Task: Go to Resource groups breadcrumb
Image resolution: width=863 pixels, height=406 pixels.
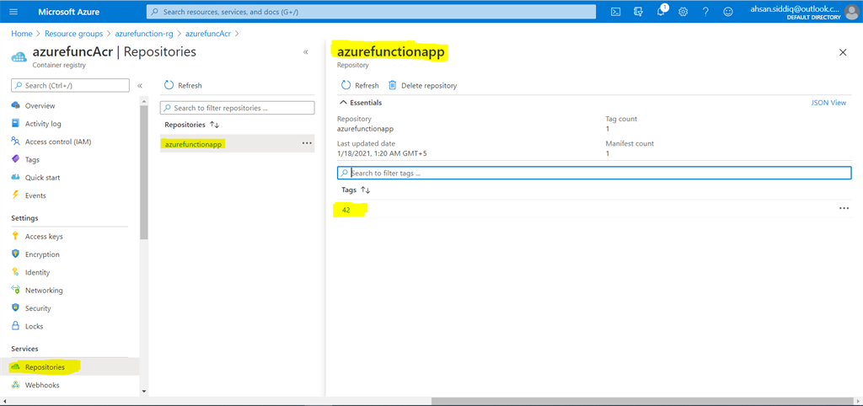Action: [74, 34]
